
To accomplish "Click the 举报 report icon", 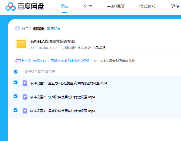I will [97, 48].
